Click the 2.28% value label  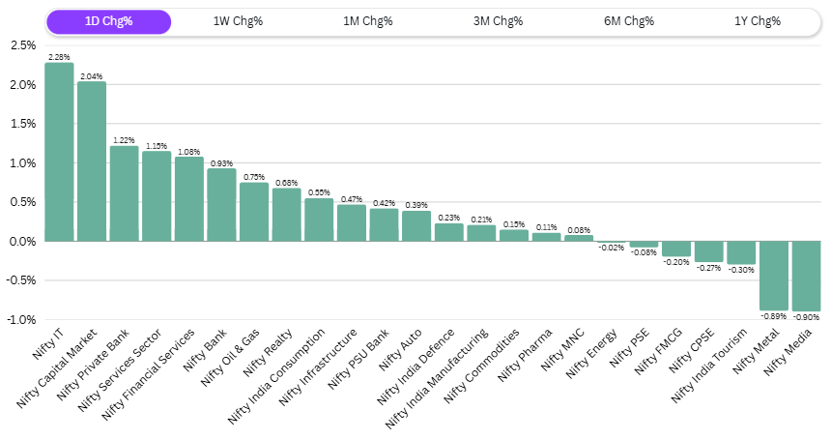pyautogui.click(x=59, y=57)
